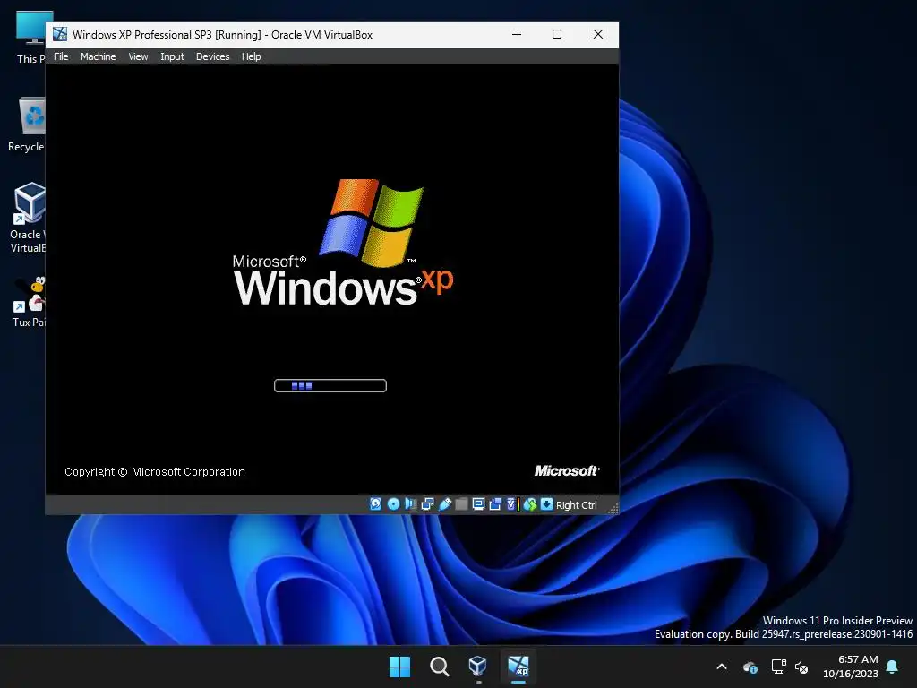Click the OneDrive cloud tray icon
The image size is (917, 688).
[x=750, y=666]
